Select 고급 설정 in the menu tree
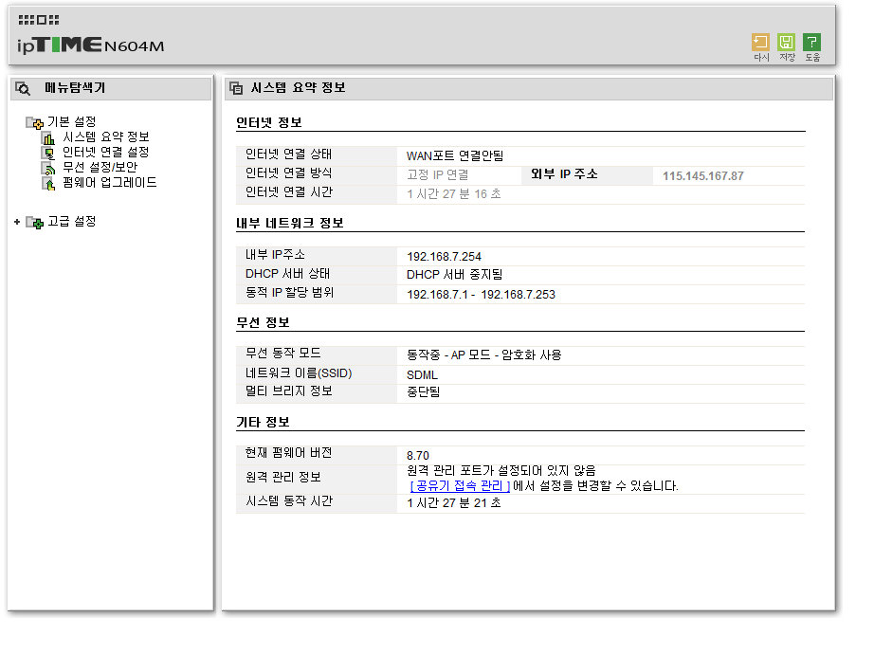 pos(71,222)
